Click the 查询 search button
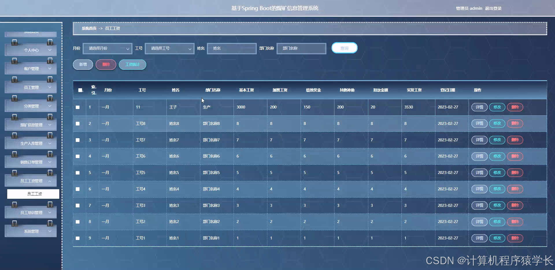This screenshot has height=270, width=555. [345, 48]
